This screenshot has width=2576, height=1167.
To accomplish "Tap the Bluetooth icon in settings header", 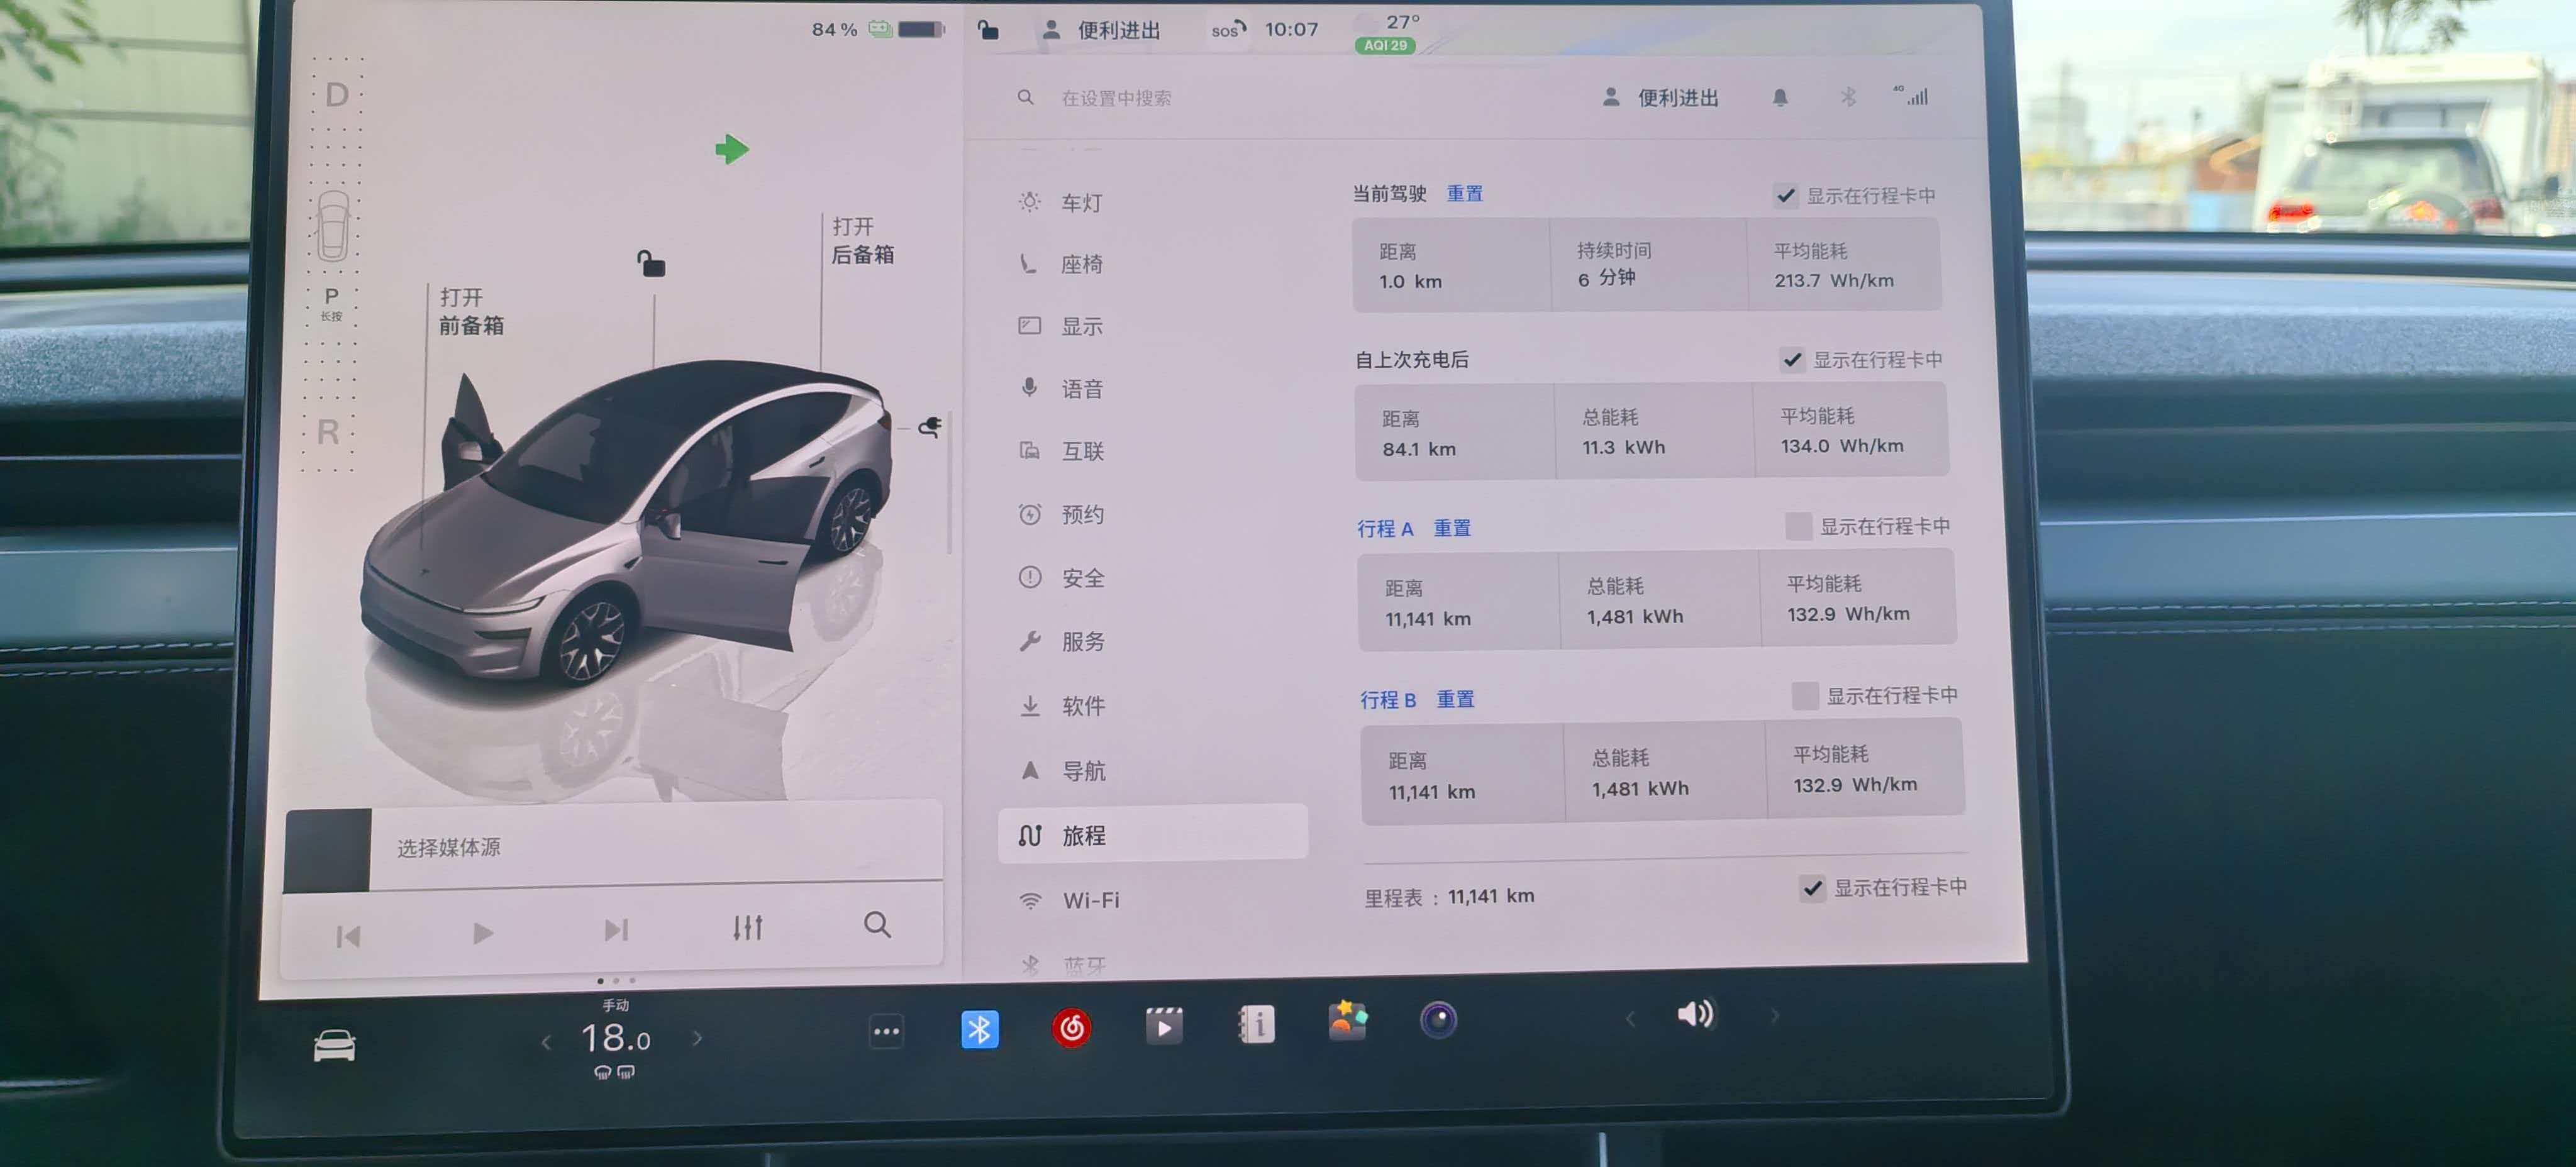I will [1848, 97].
